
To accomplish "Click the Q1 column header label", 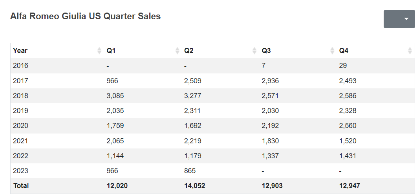I will (111, 51).
